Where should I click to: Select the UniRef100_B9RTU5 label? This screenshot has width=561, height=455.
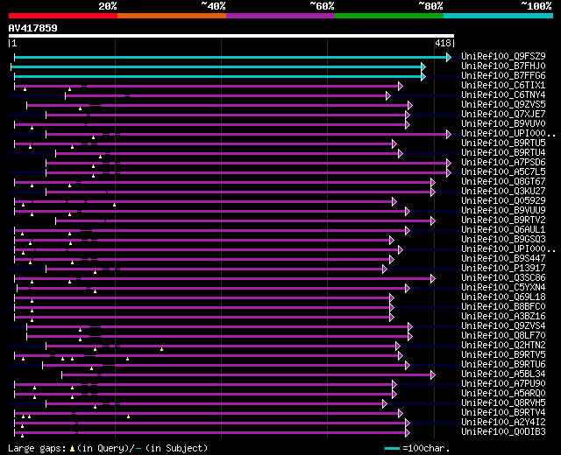(503, 143)
